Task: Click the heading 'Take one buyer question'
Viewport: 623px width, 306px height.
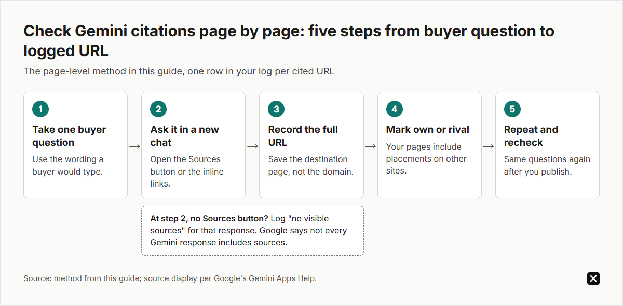Action: point(69,136)
